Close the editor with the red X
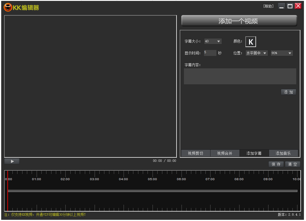This screenshot has width=306, height=221. pyautogui.click(x=298, y=6)
